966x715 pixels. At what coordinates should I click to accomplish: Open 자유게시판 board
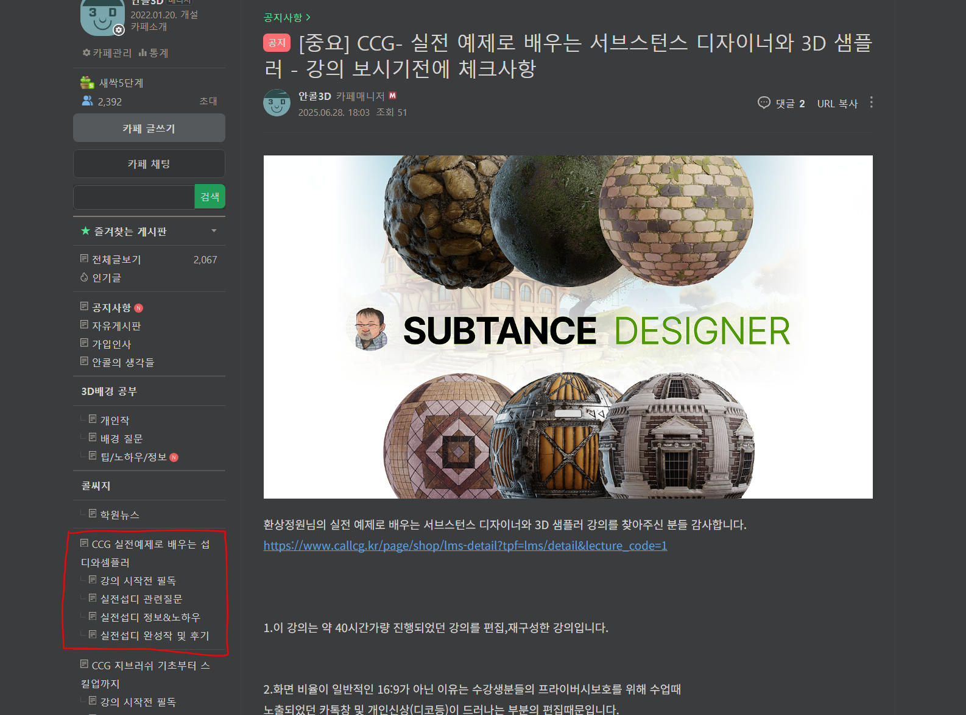pyautogui.click(x=116, y=326)
